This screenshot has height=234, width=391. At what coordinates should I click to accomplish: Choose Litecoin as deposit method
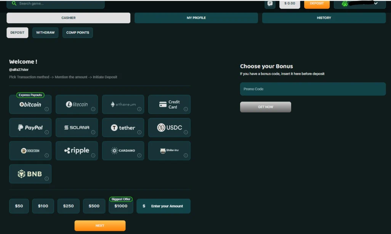click(x=77, y=104)
